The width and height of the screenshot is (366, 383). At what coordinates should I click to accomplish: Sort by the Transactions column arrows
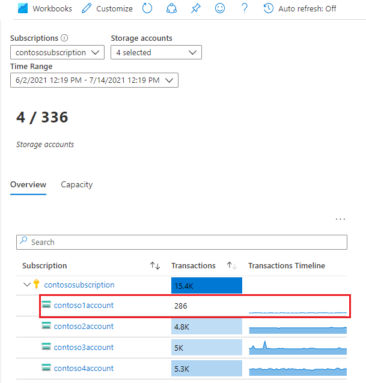[232, 266]
